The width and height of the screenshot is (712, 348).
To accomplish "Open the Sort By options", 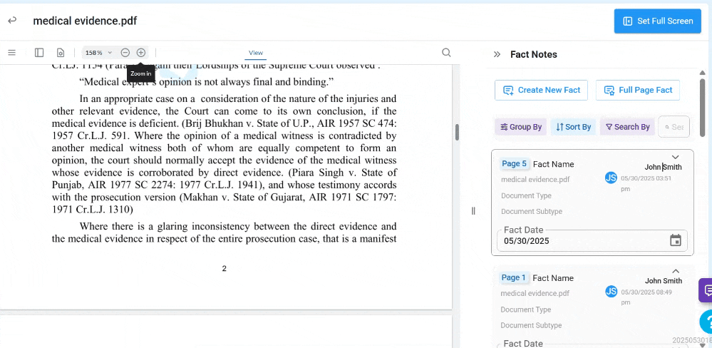I will 574,127.
